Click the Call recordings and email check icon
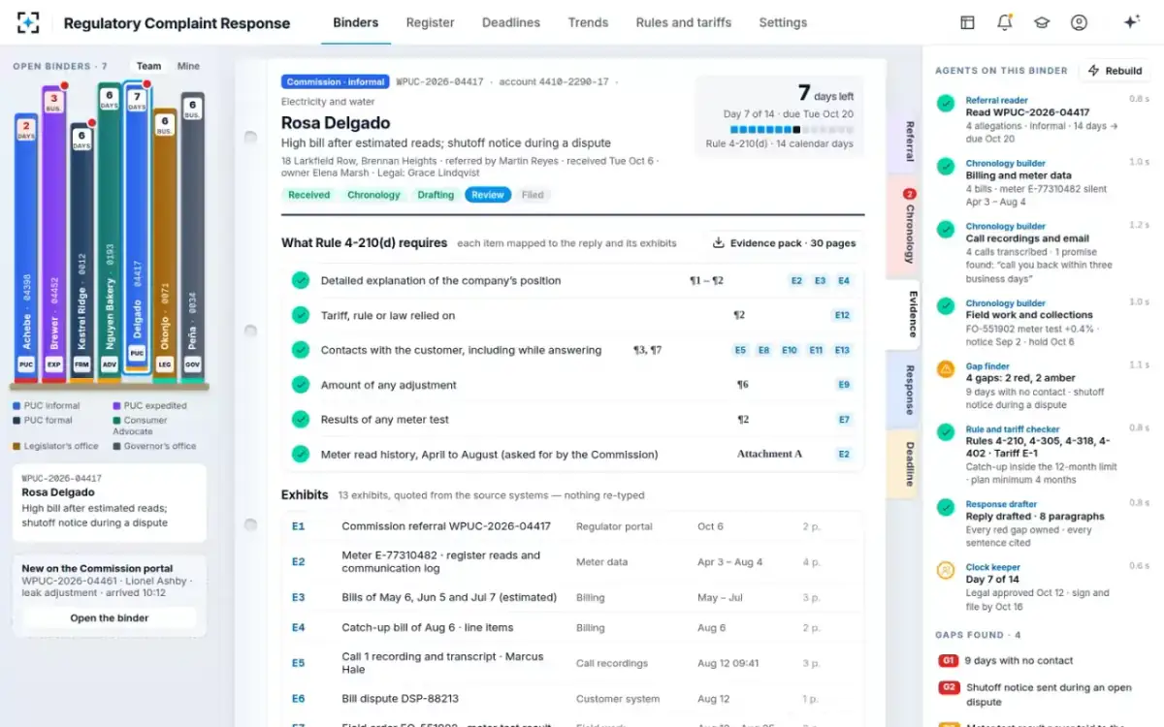The width and height of the screenshot is (1164, 727). click(x=946, y=229)
